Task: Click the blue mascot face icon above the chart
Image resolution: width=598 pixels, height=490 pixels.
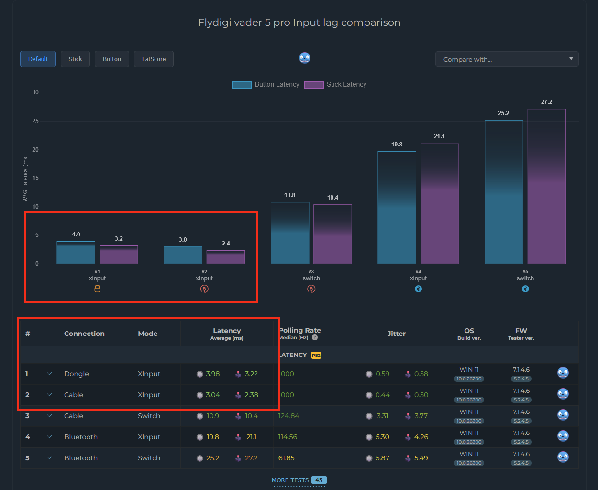Action: point(305,58)
